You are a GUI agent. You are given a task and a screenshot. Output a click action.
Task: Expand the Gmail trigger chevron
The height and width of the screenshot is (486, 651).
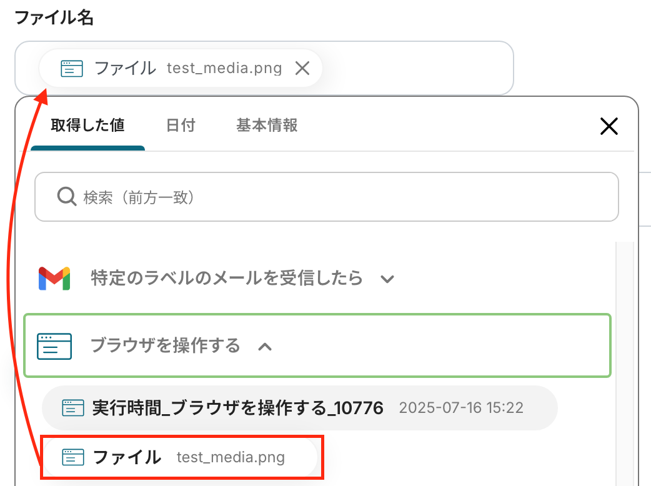[x=387, y=279]
